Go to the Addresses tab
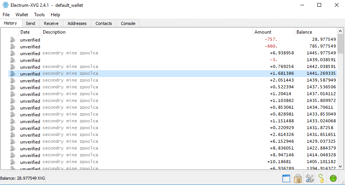 click(x=77, y=23)
